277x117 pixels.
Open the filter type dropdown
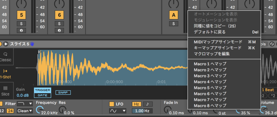[25, 104]
